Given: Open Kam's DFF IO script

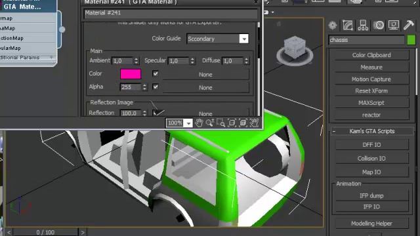Looking at the screenshot, I should (x=372, y=145).
